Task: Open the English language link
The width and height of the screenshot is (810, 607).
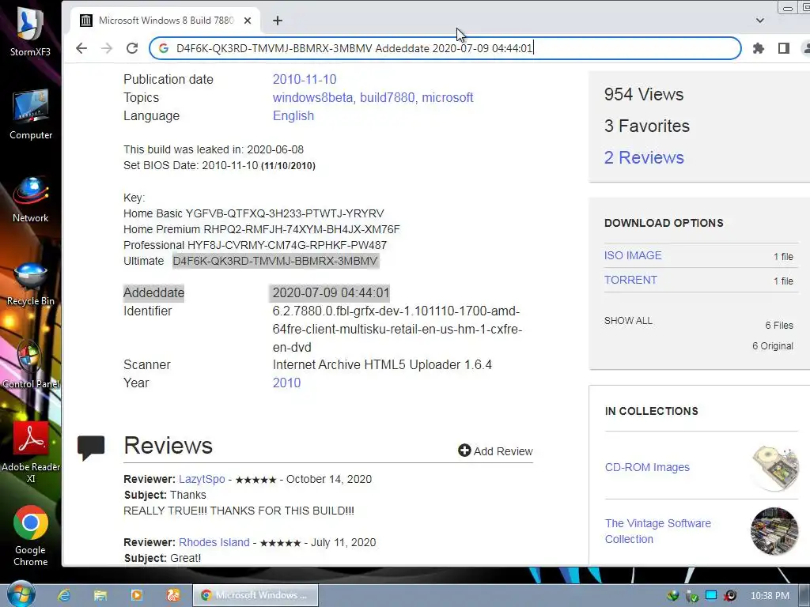Action: 293,115
